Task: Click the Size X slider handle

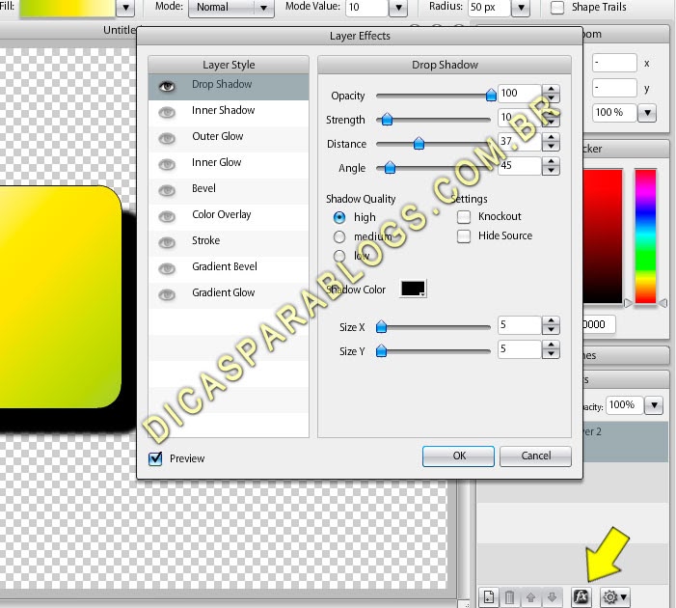Action: (381, 326)
